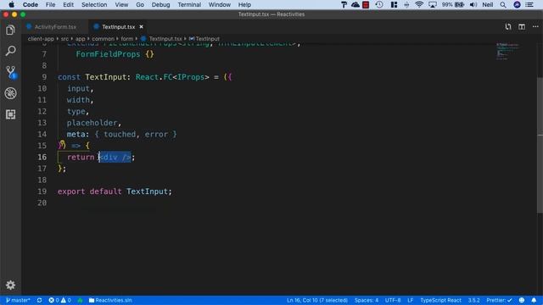Split the editor to the right
This screenshot has height=305, width=543.
point(522,26)
